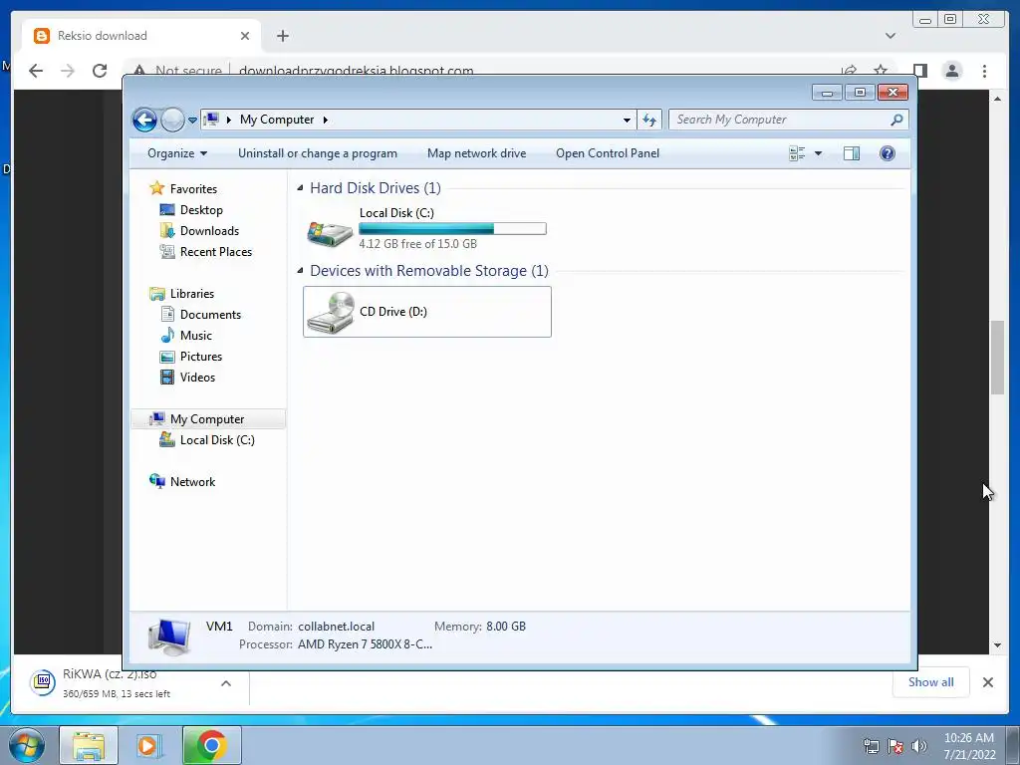Open Recent Places in Favorites

coord(215,252)
